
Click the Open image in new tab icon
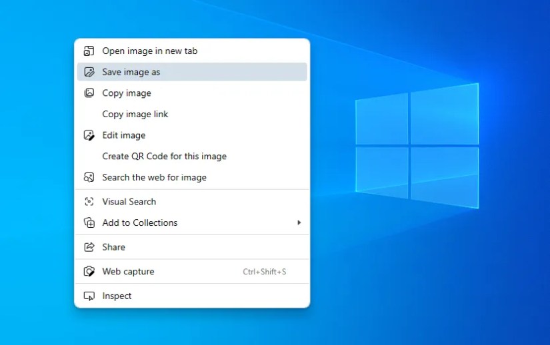tap(89, 51)
